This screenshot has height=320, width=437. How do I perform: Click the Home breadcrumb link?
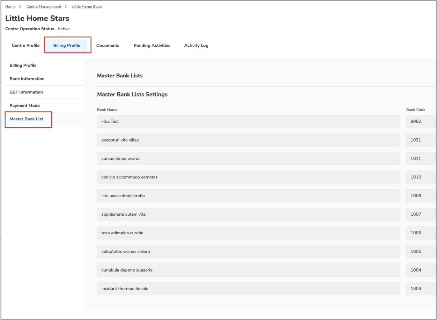tap(10, 7)
